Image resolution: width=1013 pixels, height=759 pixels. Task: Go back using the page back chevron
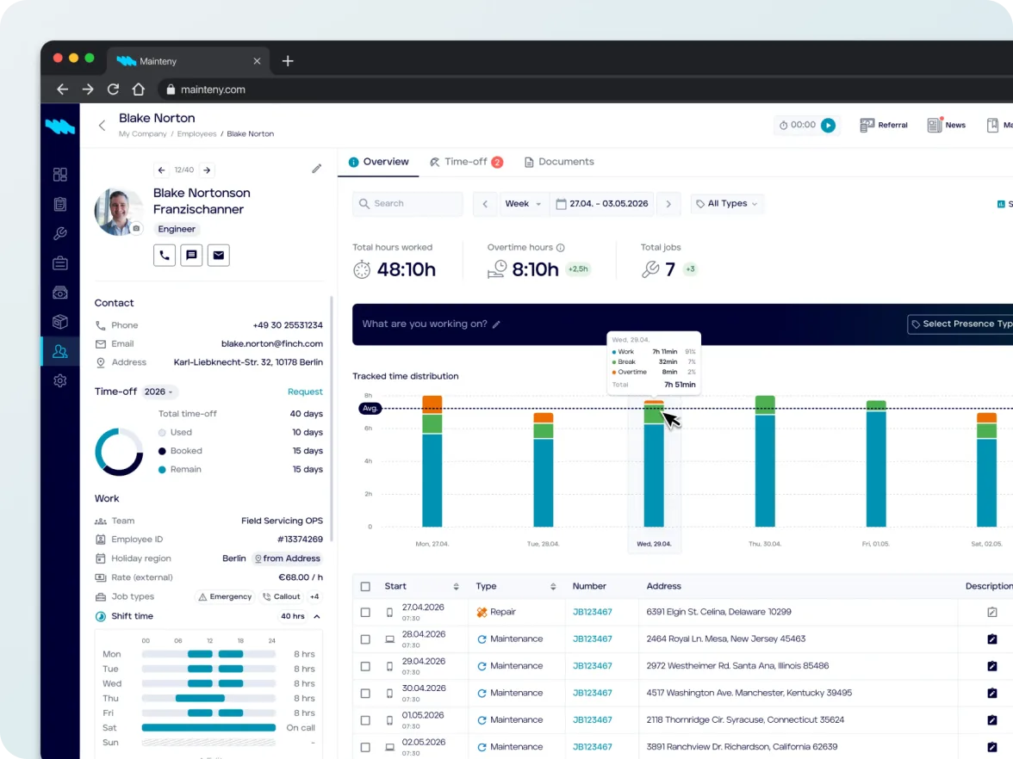click(102, 126)
